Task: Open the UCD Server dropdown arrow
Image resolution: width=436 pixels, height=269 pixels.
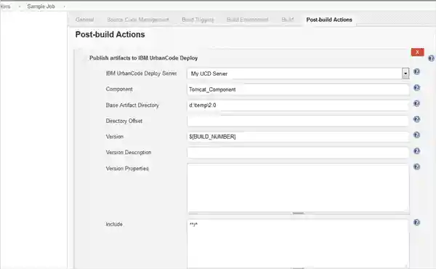Action: point(405,73)
